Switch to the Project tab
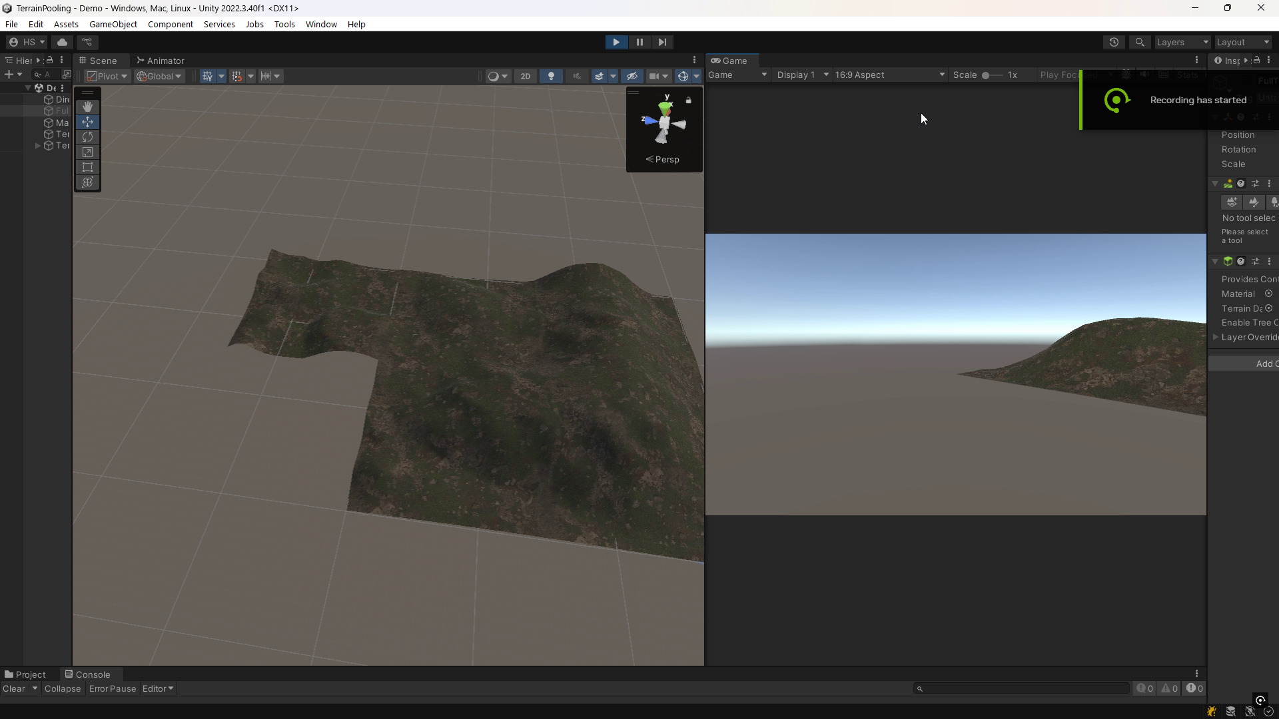 click(x=25, y=674)
